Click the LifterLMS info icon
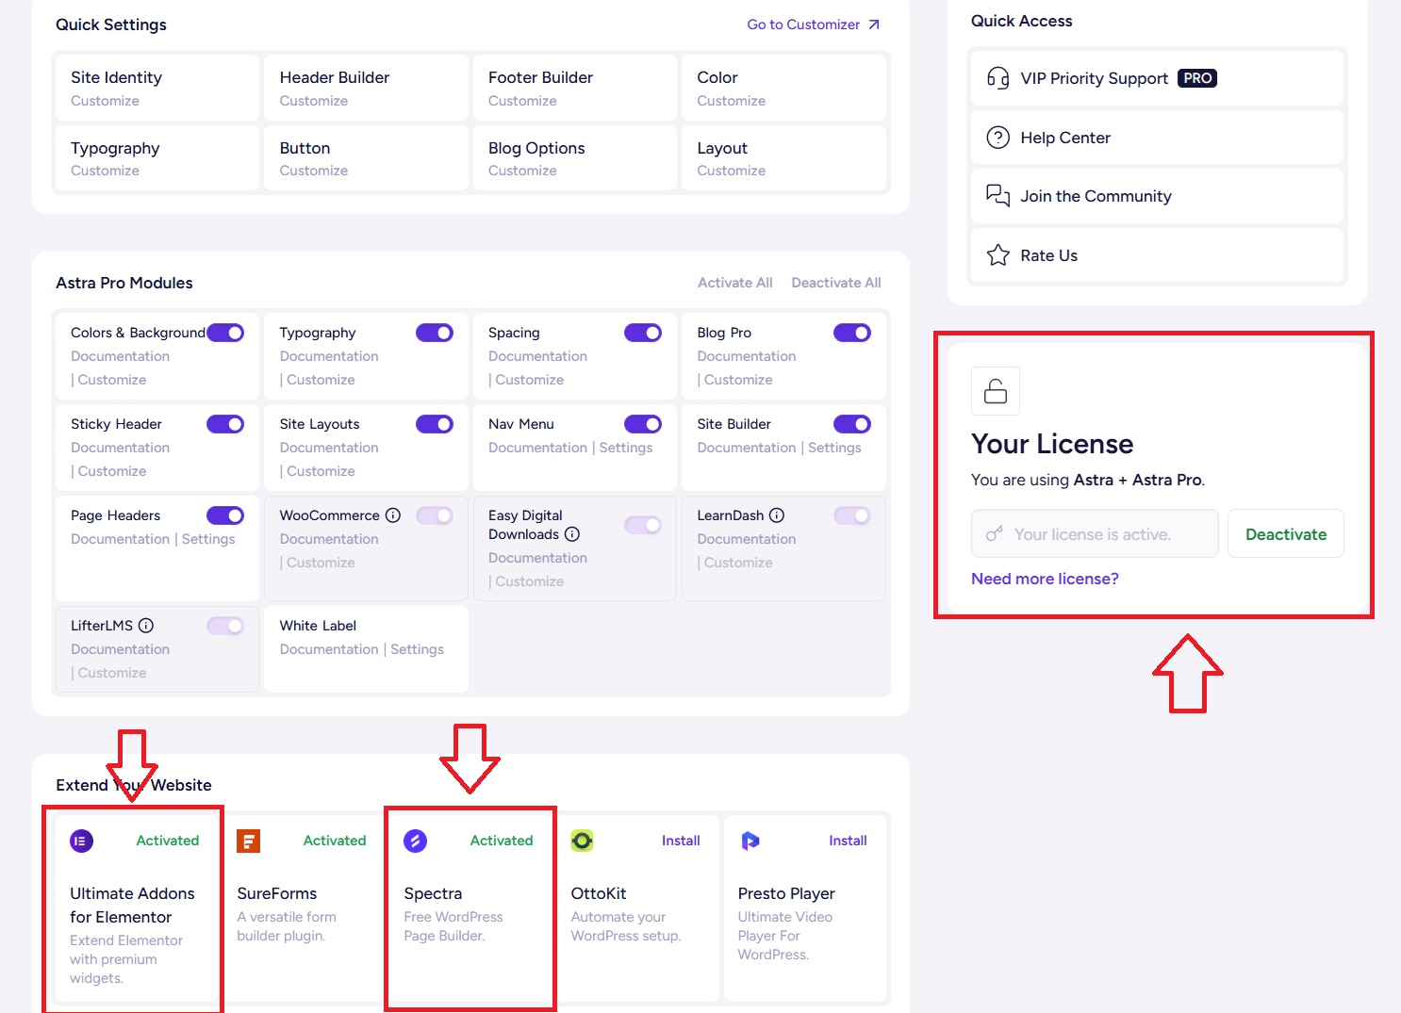 (146, 626)
